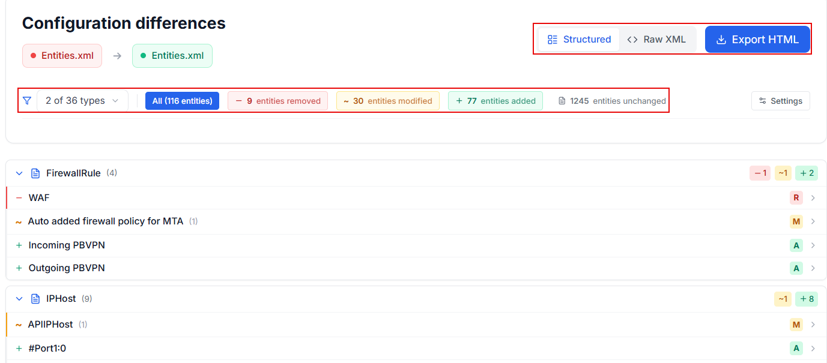Screen dimensions: 827x363
Task: Open the 2 of 36 types dropdown
Action: [x=82, y=101]
